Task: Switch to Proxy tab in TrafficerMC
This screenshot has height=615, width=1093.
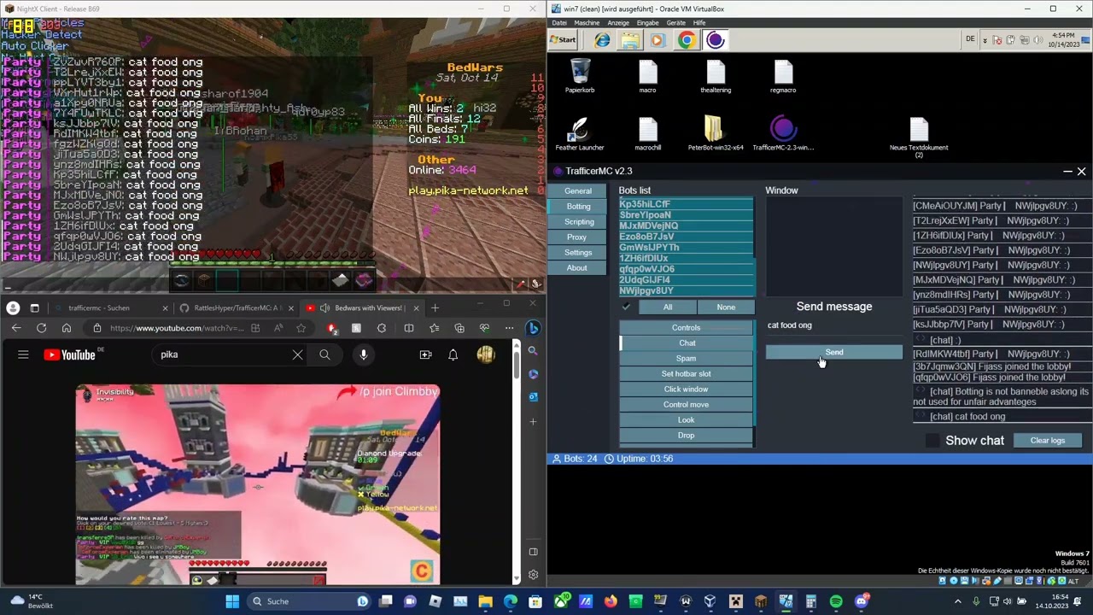Action: click(x=577, y=237)
